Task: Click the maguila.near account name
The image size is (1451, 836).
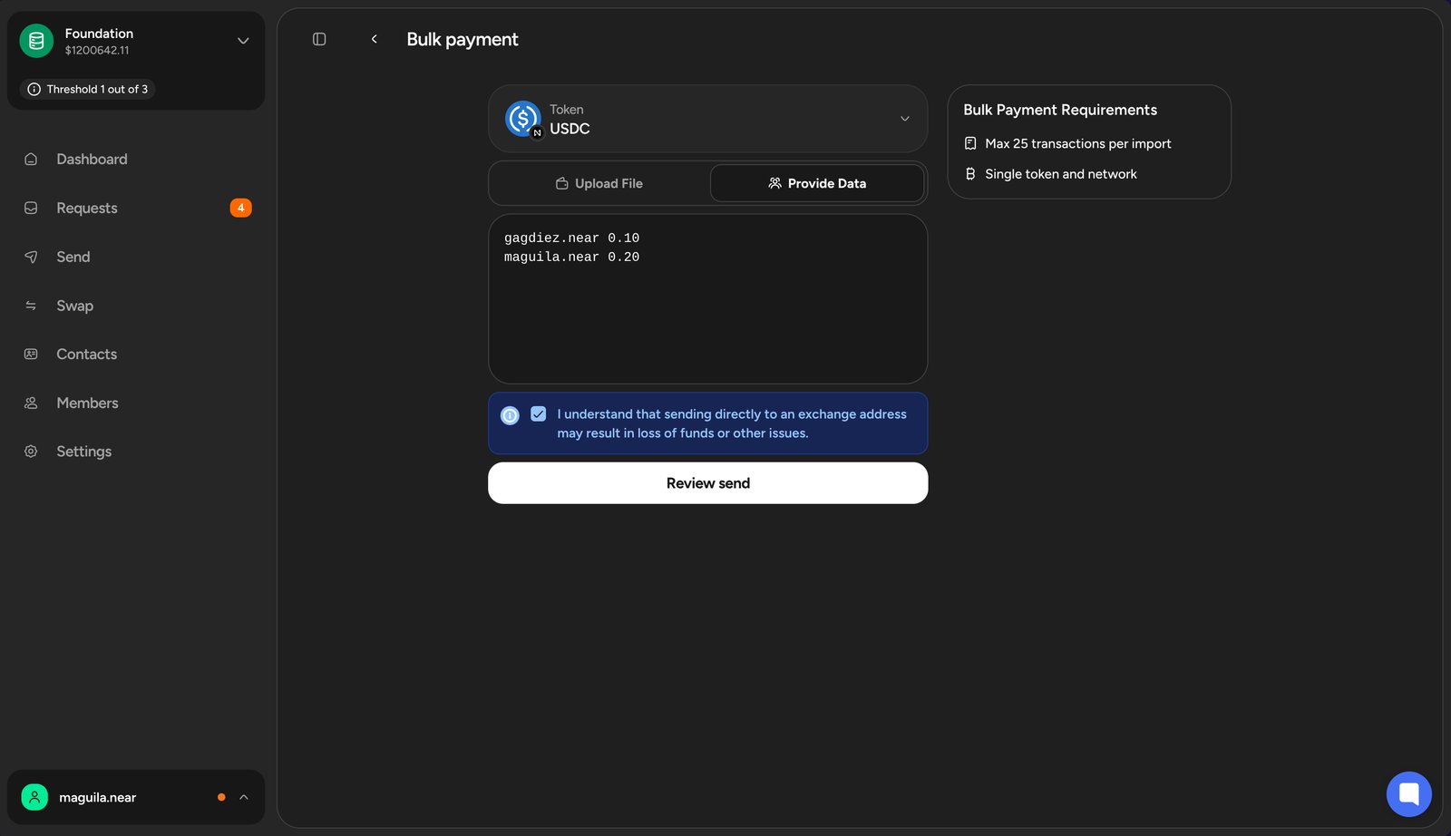Action: click(97, 797)
